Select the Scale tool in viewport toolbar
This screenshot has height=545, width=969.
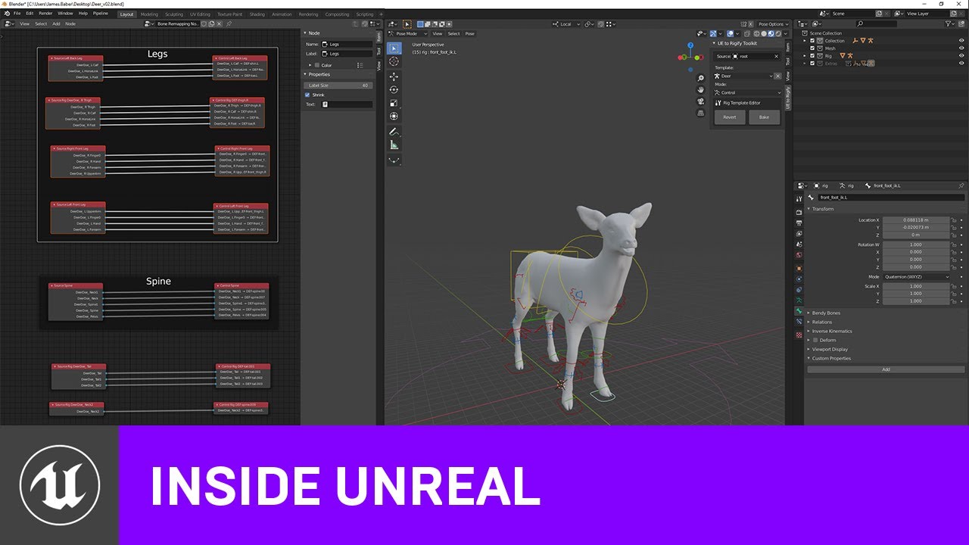coord(394,103)
